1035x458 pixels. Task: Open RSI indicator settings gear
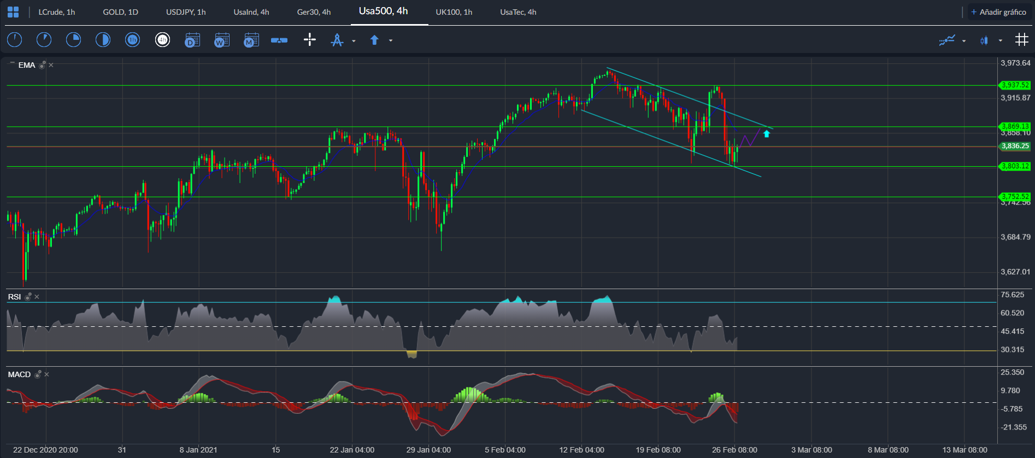(x=28, y=297)
